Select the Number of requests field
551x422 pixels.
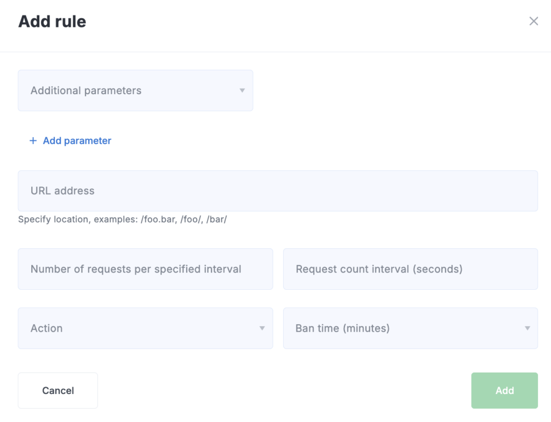pyautogui.click(x=145, y=269)
